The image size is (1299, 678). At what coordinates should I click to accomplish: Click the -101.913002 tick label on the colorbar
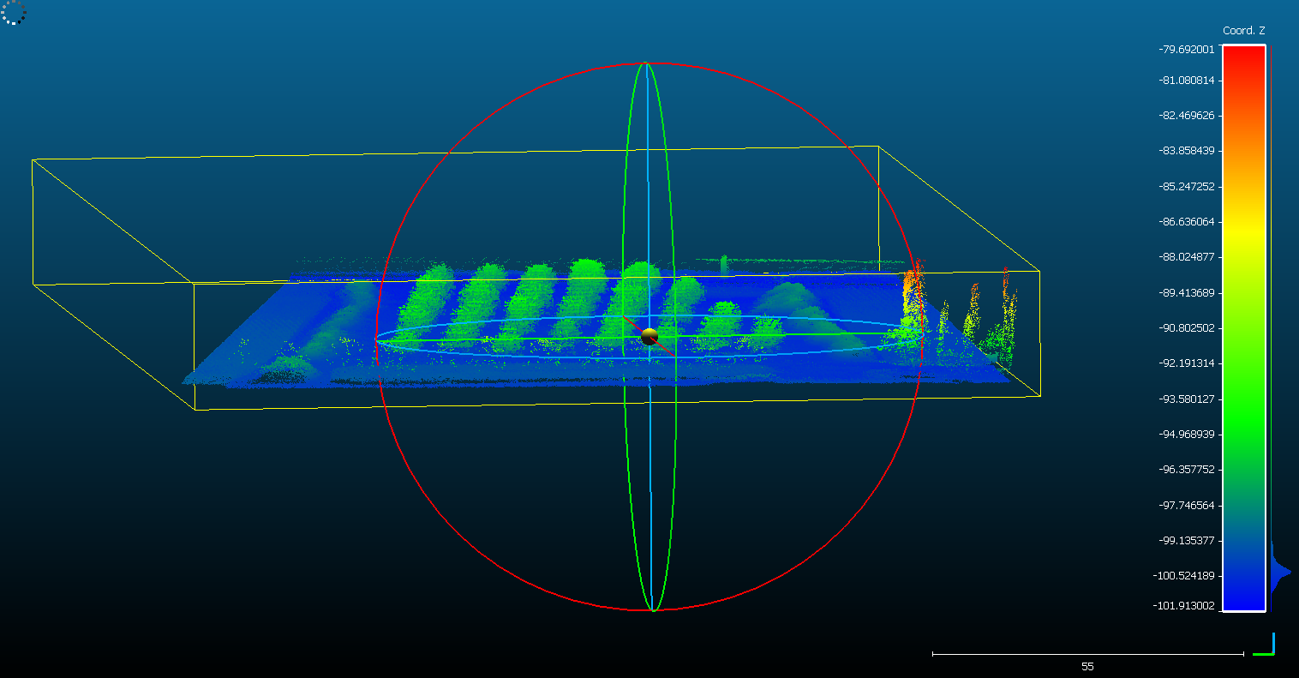coord(1188,605)
